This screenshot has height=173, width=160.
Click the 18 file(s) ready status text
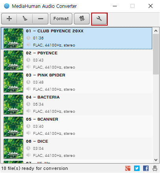click(x=35, y=168)
